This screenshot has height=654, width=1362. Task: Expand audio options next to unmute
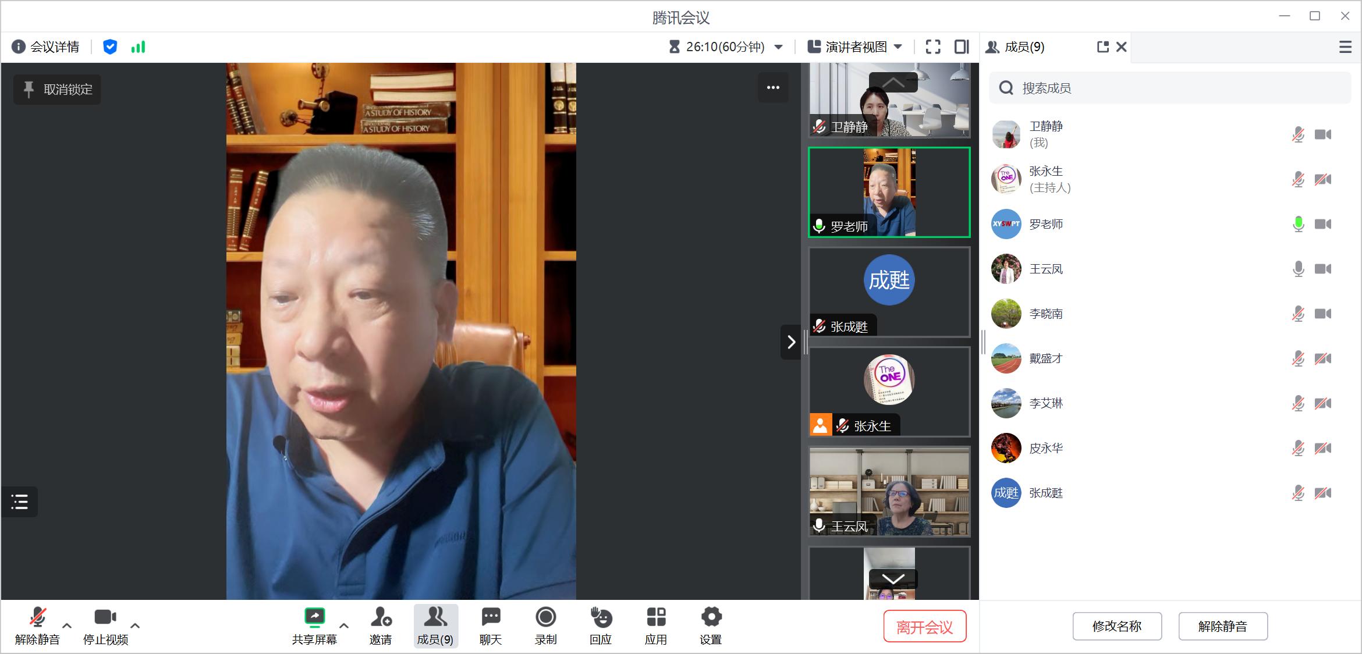tap(67, 626)
